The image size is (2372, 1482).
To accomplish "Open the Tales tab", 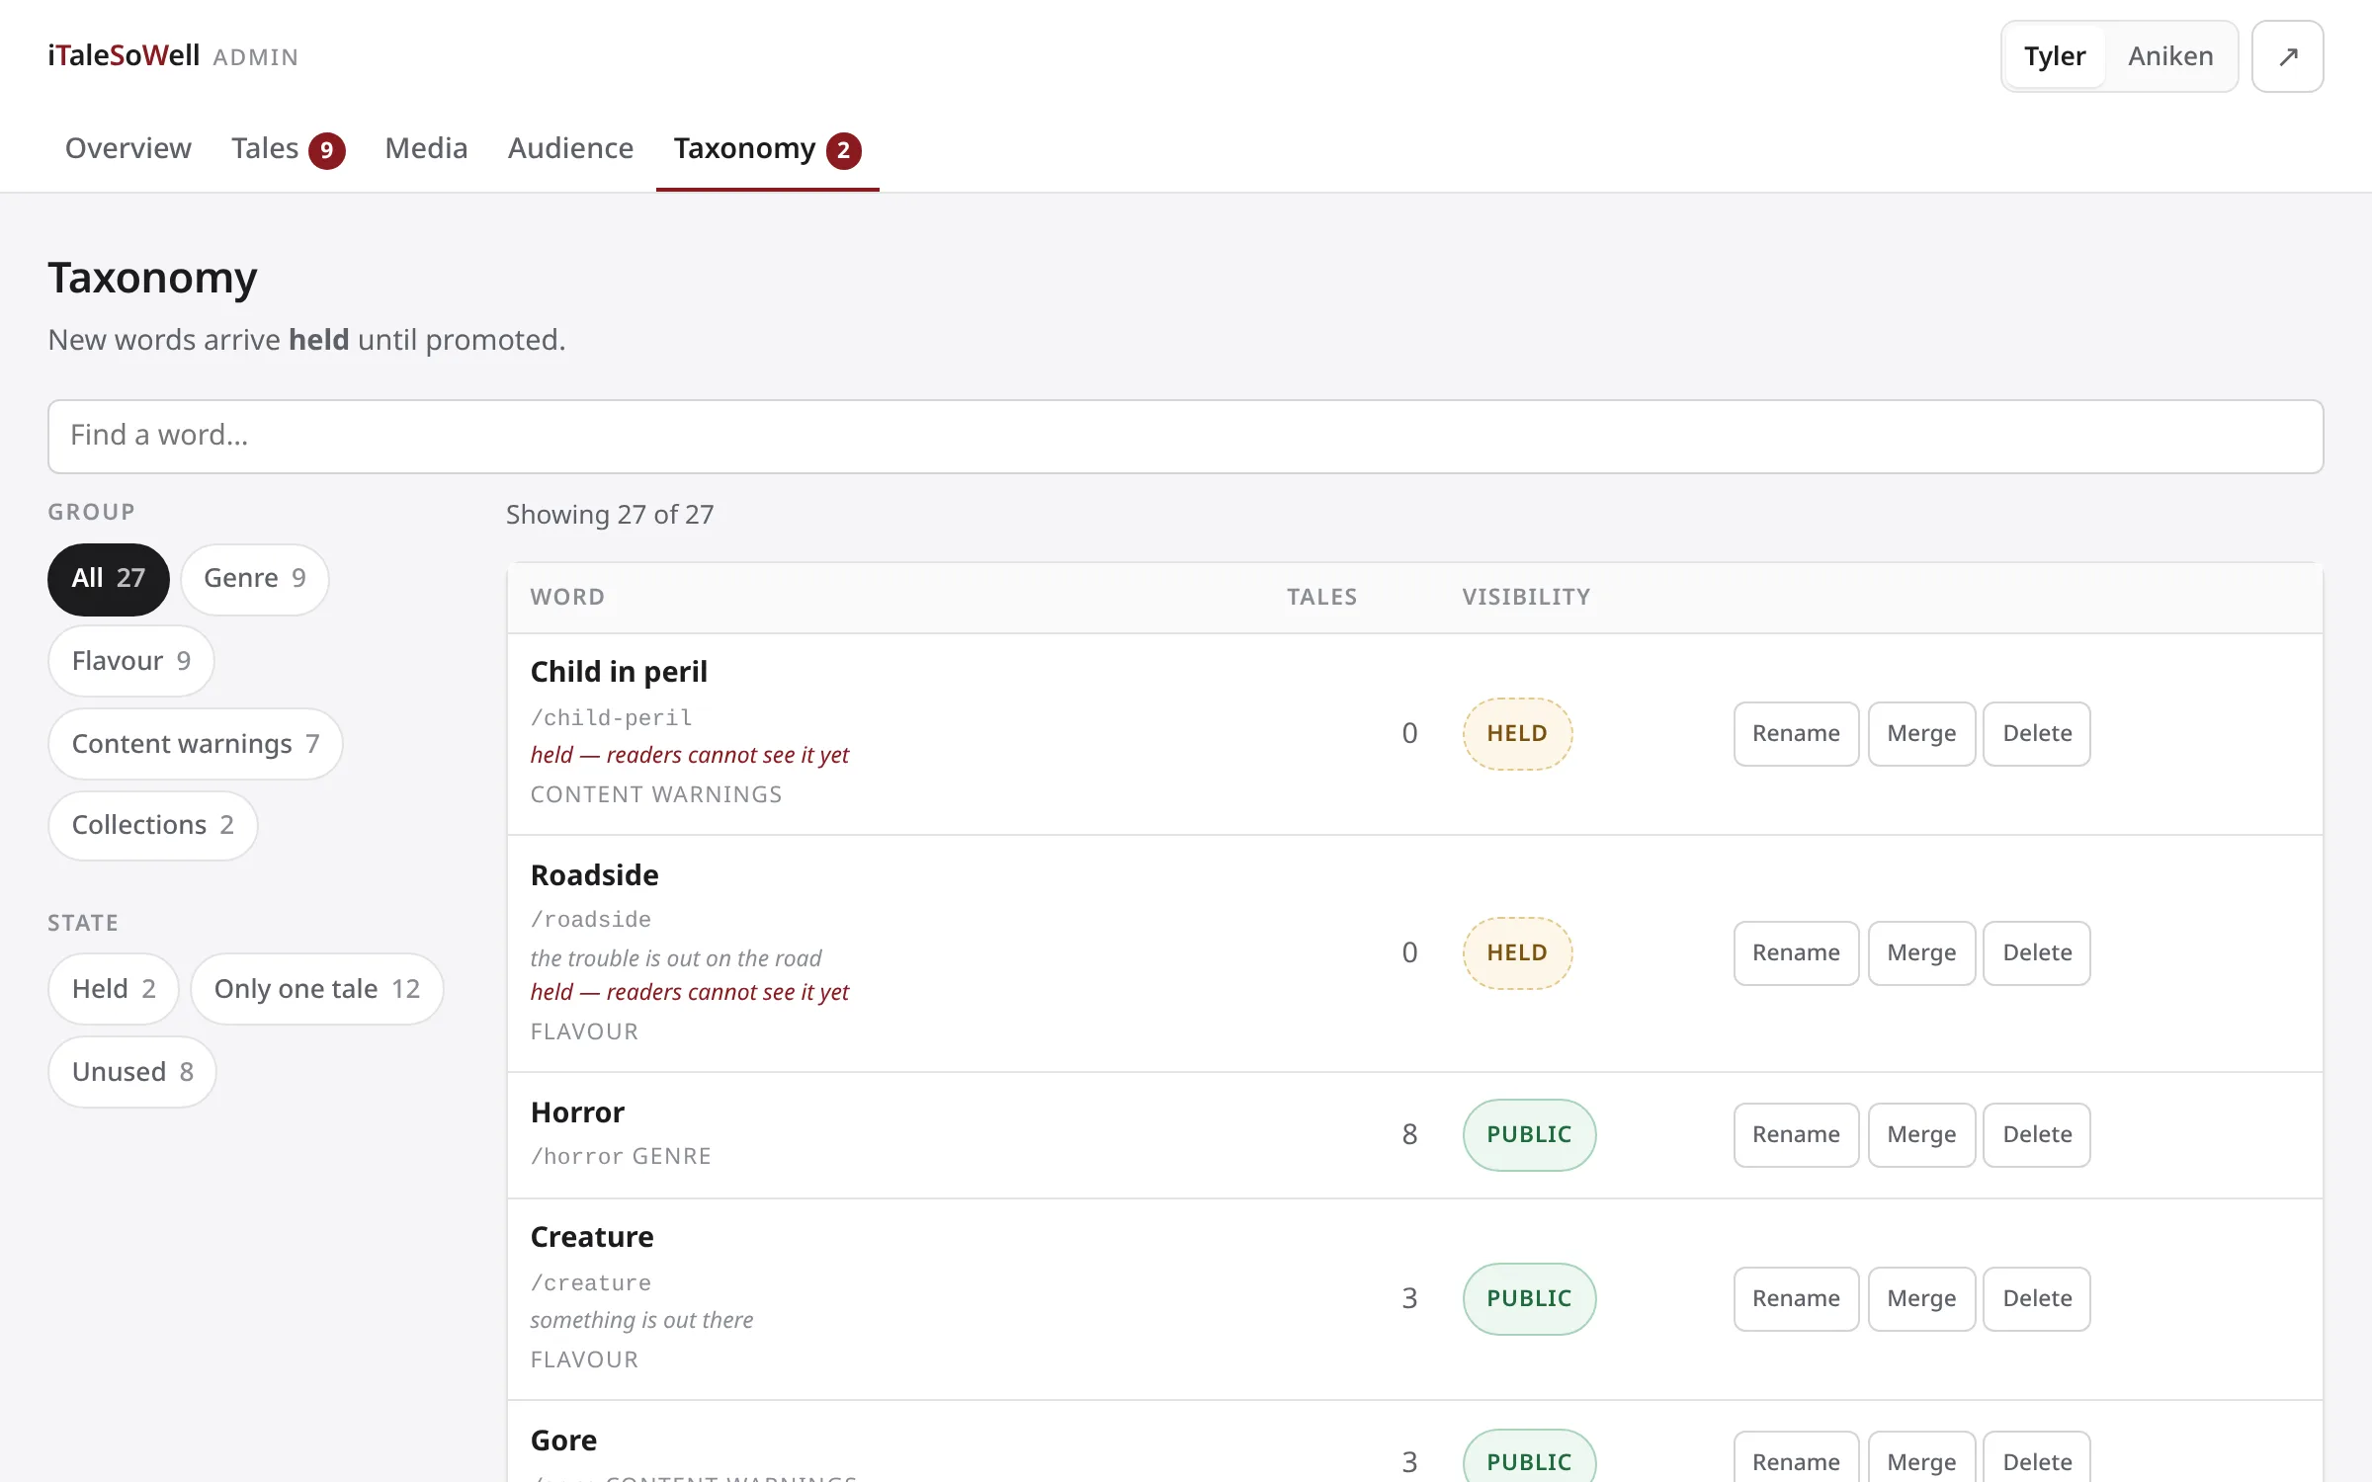I will coord(288,148).
